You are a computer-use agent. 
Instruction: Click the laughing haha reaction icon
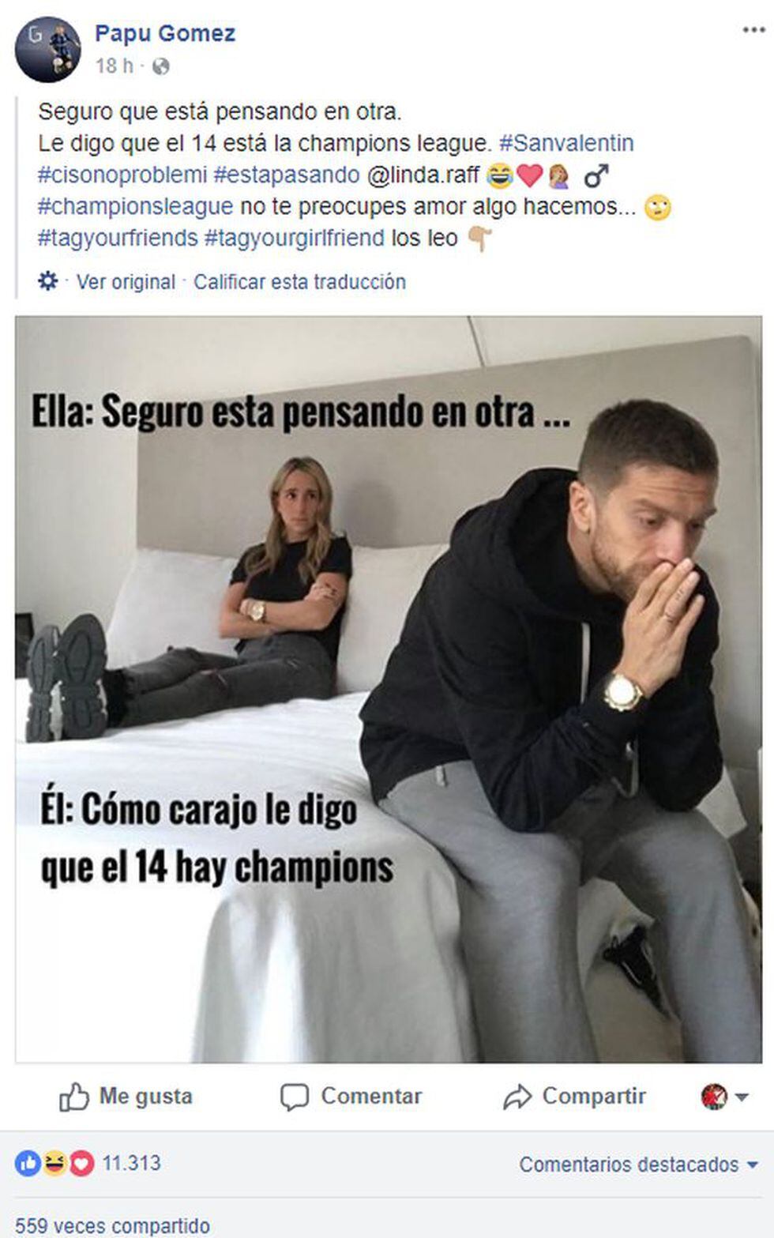click(54, 1163)
